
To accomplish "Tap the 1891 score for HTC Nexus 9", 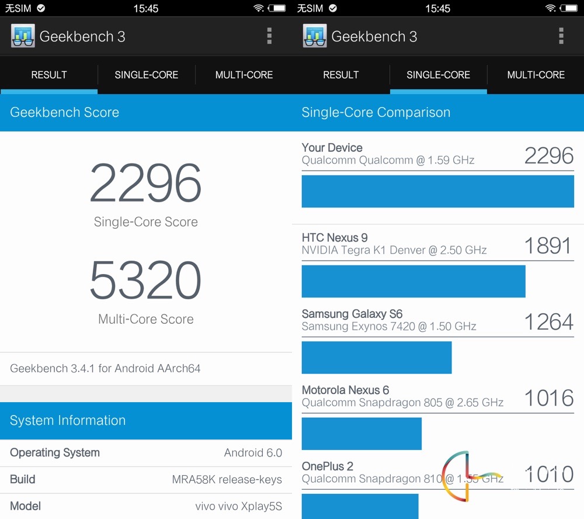I will pos(548,245).
